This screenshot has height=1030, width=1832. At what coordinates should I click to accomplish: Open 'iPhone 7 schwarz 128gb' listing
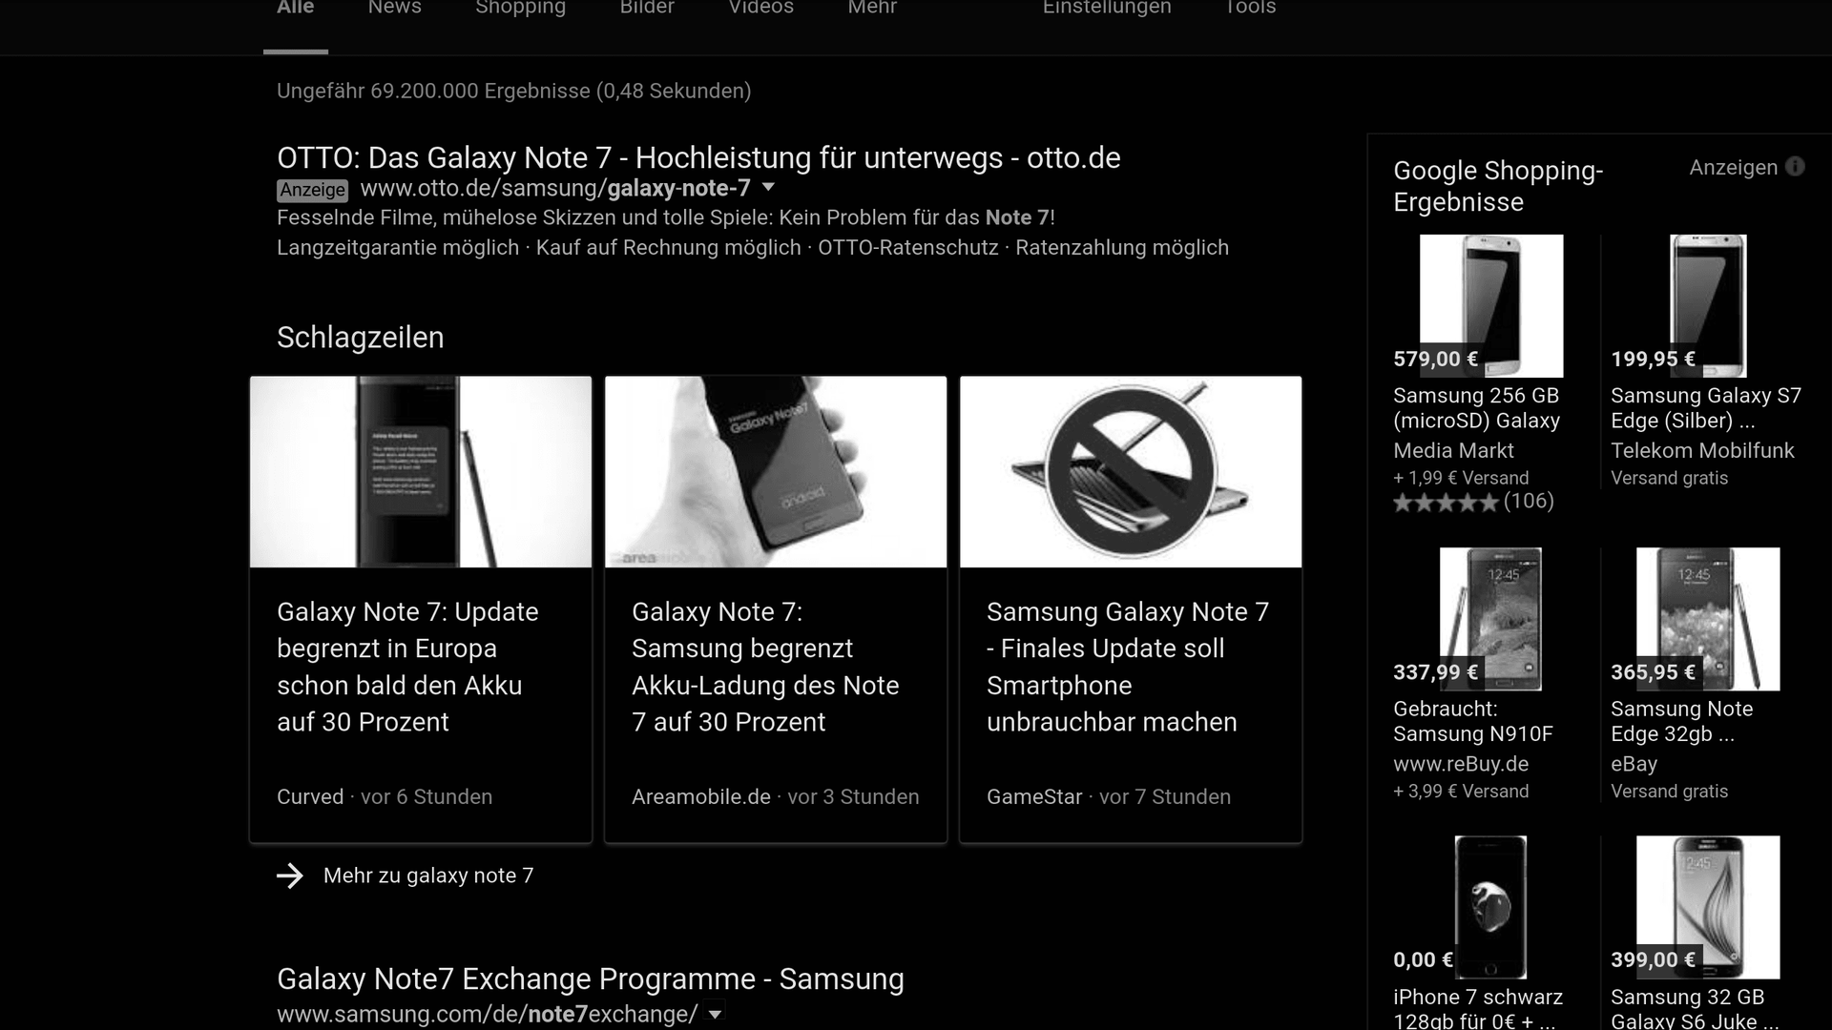pos(1478,1010)
